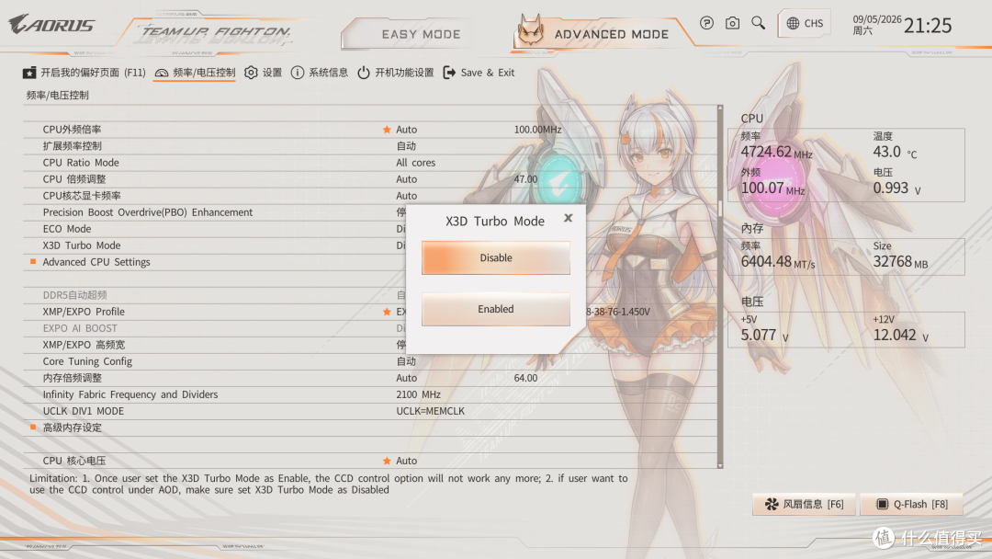
Task: Click the gear icon beside 设置
Action: [251, 73]
